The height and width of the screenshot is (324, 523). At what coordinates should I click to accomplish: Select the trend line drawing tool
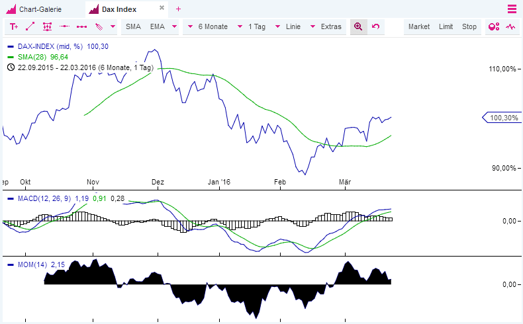click(x=30, y=26)
